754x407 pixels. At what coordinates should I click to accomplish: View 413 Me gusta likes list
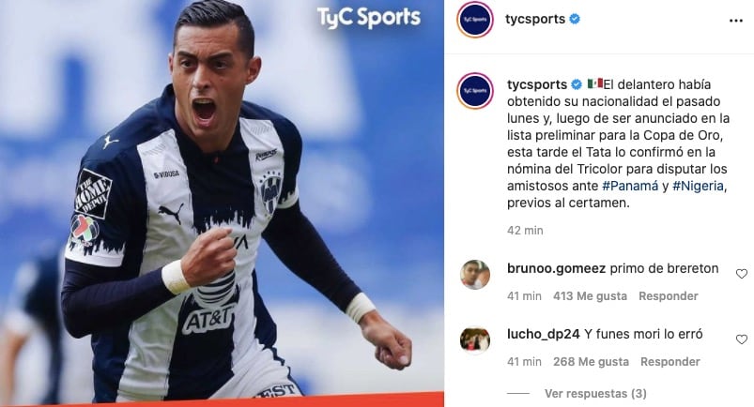(590, 296)
